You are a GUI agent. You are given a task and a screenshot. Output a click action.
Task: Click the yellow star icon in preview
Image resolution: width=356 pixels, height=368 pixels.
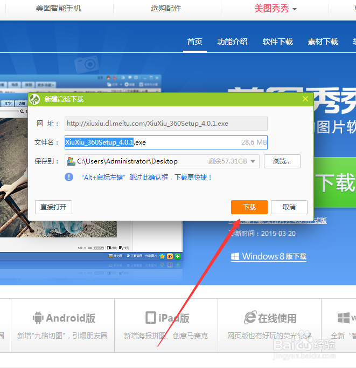162,256
